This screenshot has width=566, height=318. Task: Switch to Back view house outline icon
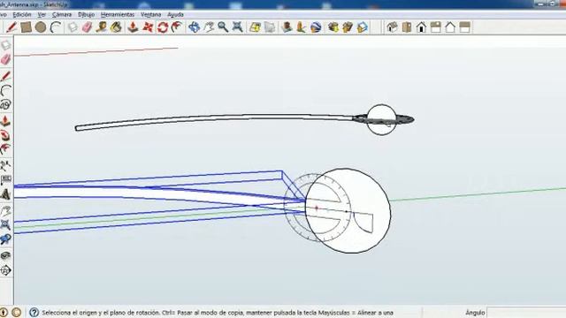[x=450, y=27]
